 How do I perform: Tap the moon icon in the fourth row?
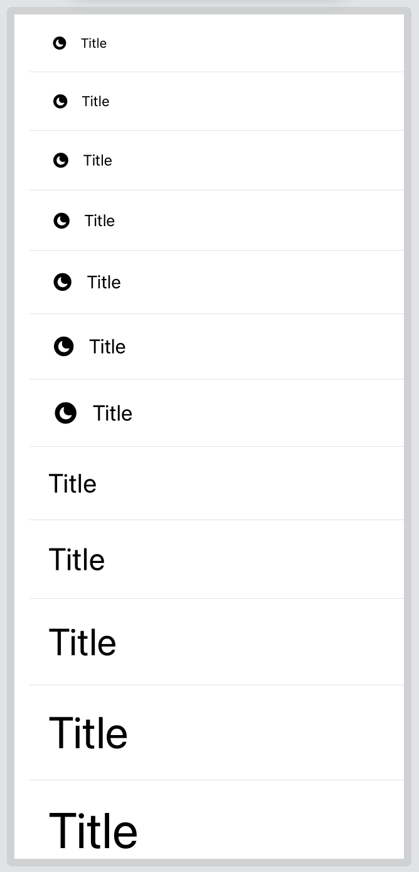pos(61,221)
